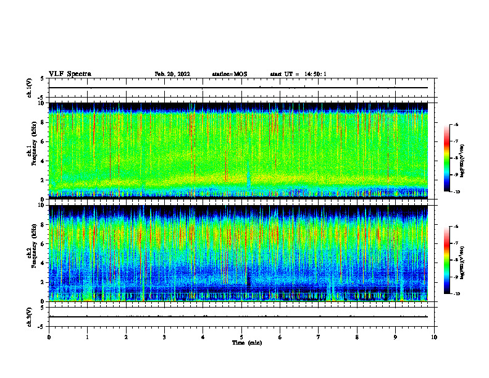
Task: Click the "8" kHz tick on ch.2 frequency axis
Action: tap(43, 225)
